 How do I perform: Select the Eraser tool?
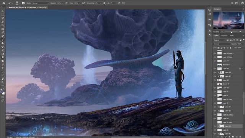pos(3,50)
